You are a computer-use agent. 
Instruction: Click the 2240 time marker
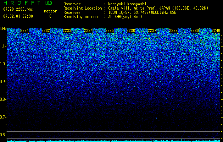[216, 31]
